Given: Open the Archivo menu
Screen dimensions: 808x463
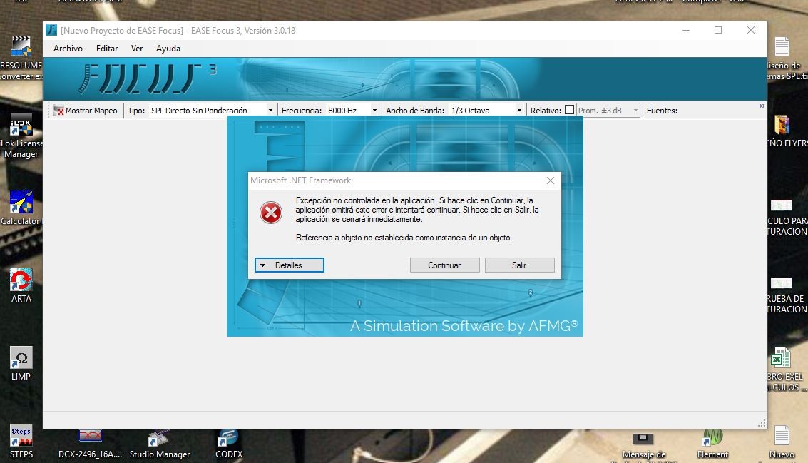Looking at the screenshot, I should point(68,49).
